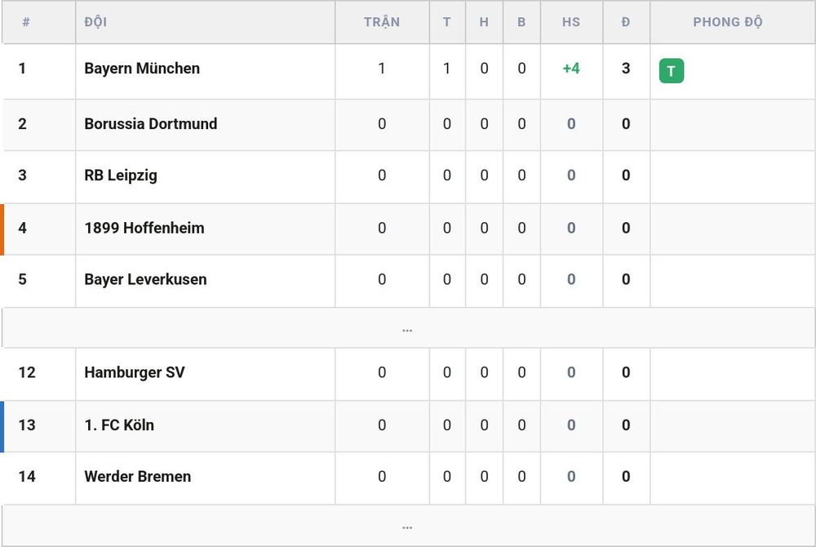Select Bayer Leverkusen team name

click(146, 279)
